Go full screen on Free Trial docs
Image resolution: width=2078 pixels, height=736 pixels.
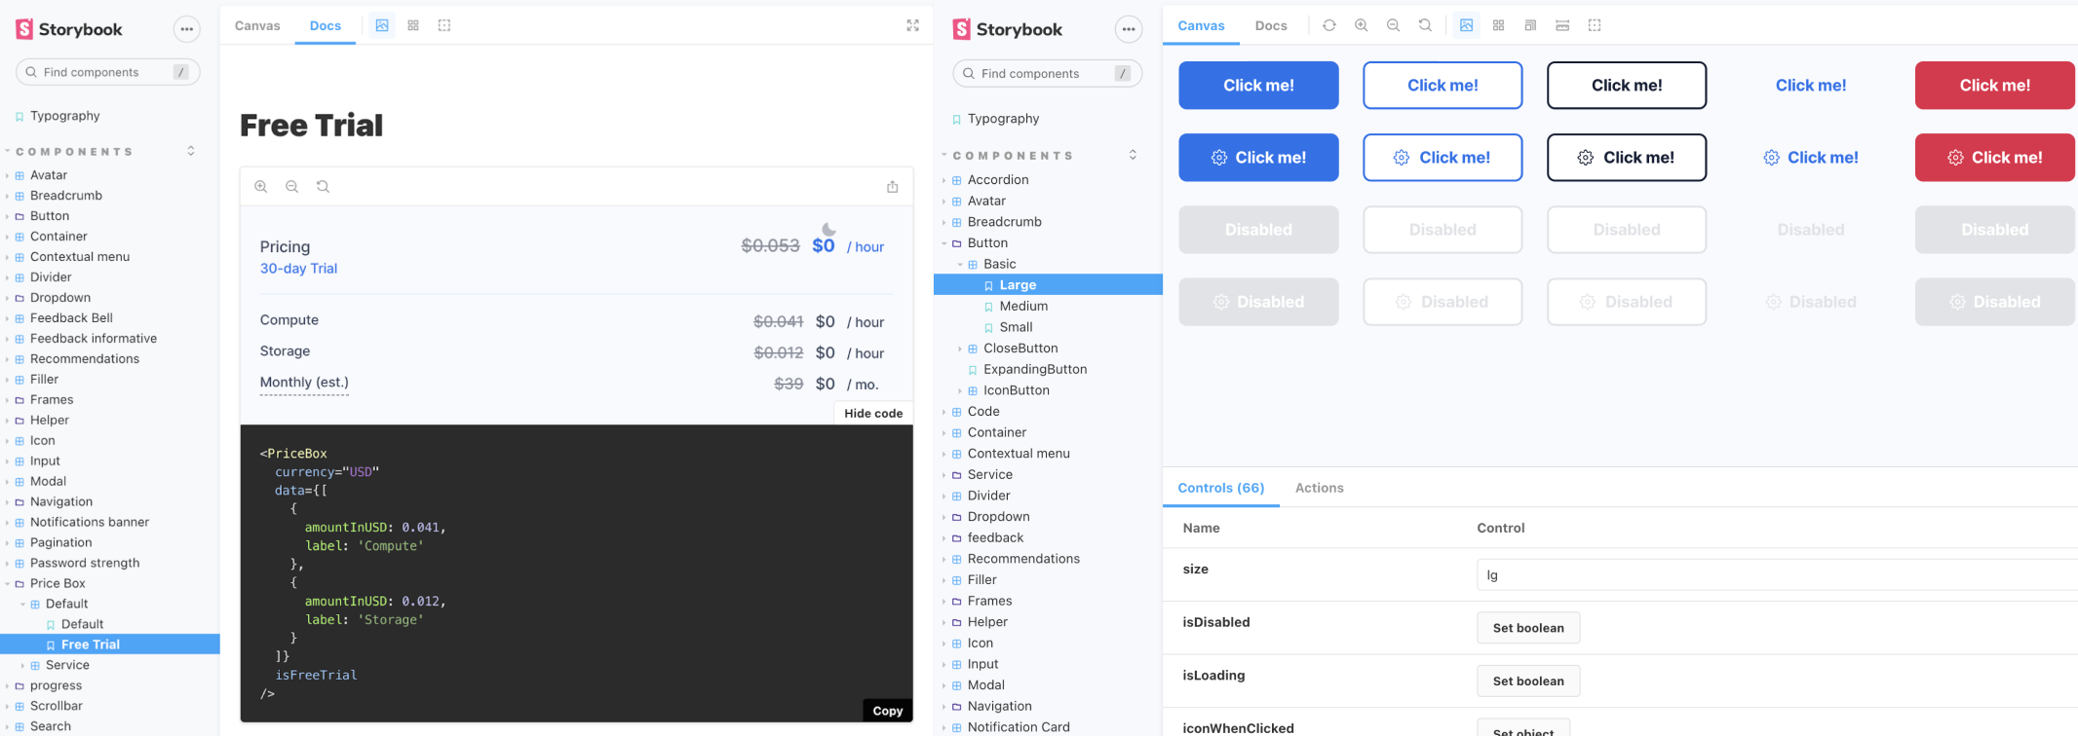click(x=912, y=25)
